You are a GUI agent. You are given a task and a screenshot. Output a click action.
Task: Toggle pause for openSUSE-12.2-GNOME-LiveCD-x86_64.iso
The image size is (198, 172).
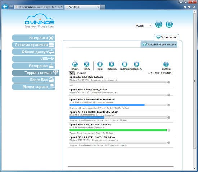click(168, 118)
